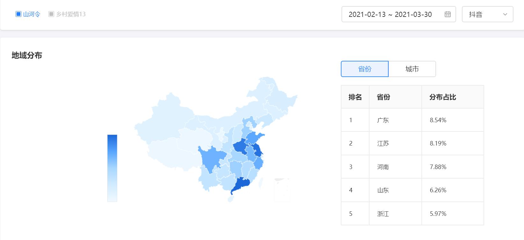Select the 广东 table cell
Image resolution: width=524 pixels, height=240 pixels.
pos(395,120)
